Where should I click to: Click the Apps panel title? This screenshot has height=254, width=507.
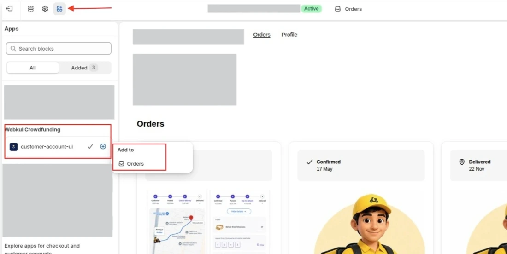point(12,29)
